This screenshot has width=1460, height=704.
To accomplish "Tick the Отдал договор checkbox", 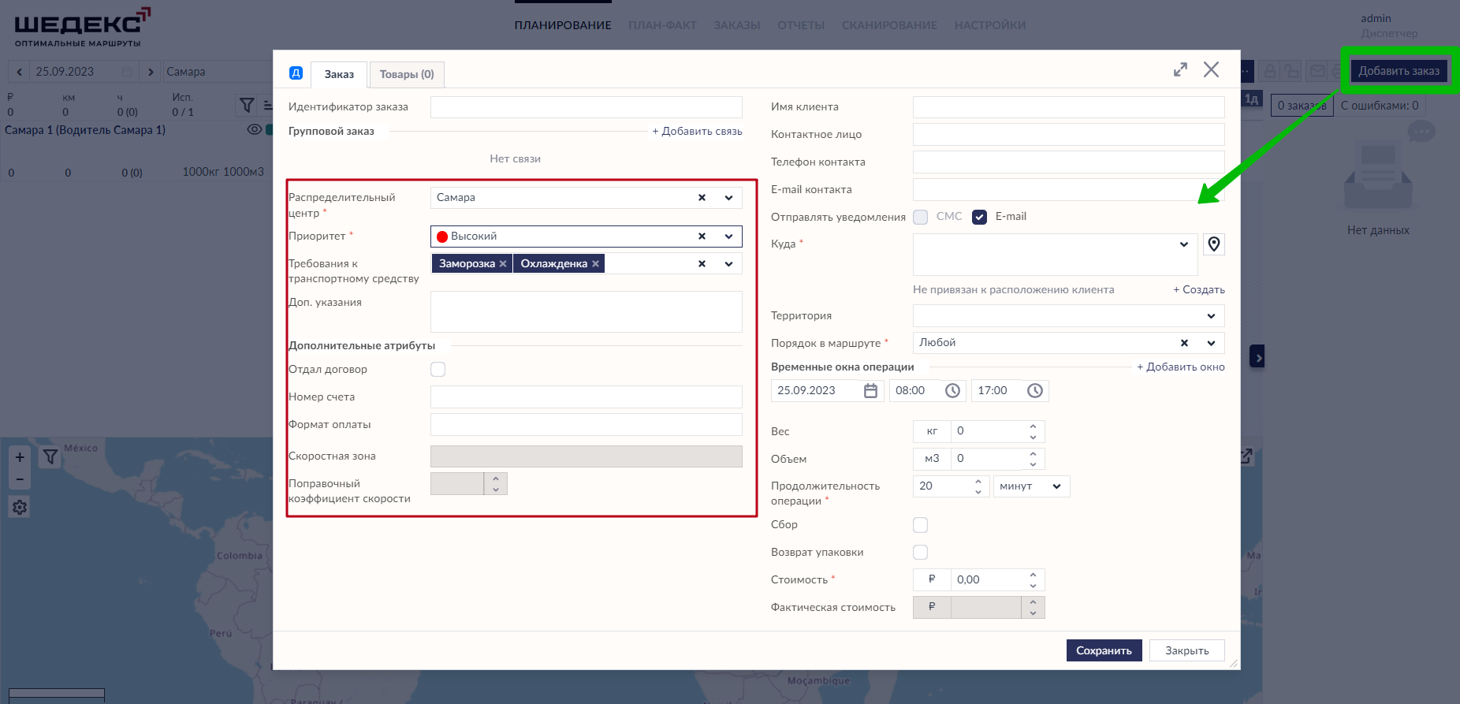I will tap(438, 370).
